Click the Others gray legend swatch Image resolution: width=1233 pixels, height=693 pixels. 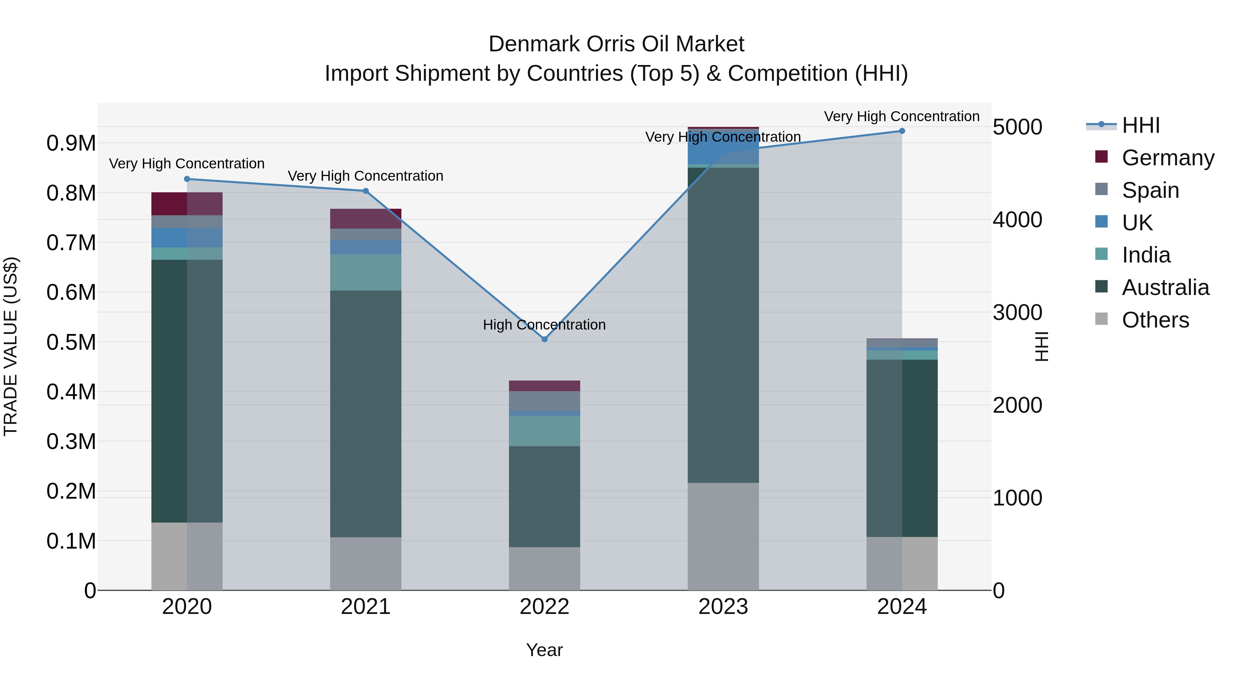click(x=1101, y=319)
